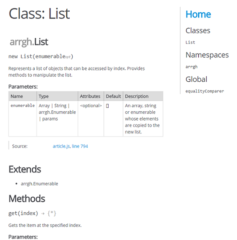Click the Class: List page title
The height and width of the screenshot is (240, 237).
click(39, 14)
